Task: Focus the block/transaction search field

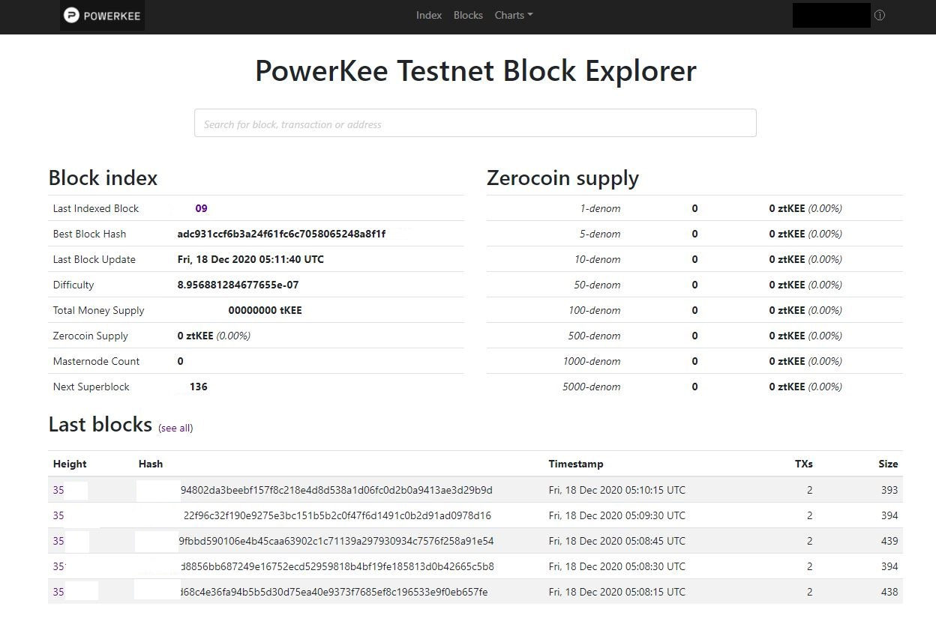Action: (x=475, y=123)
